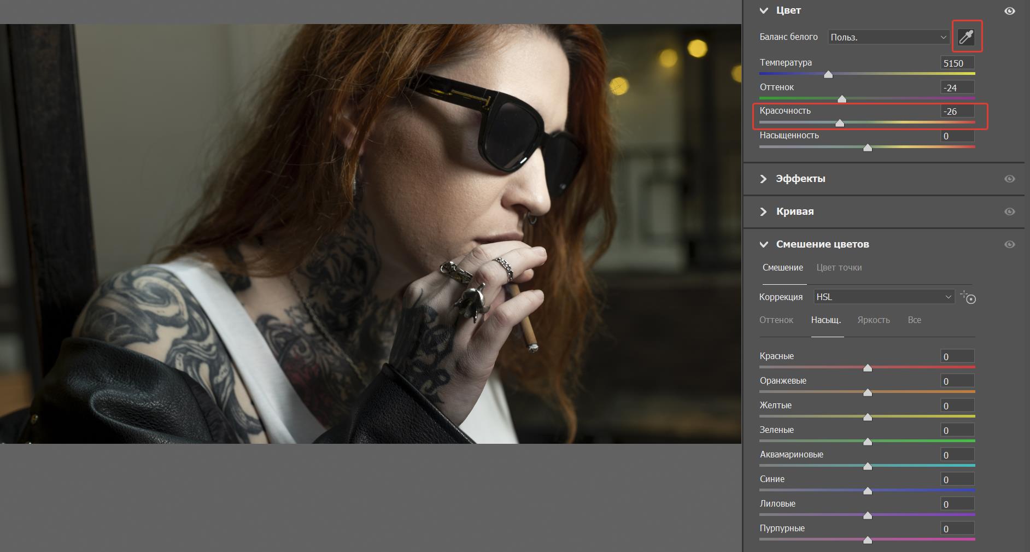The height and width of the screenshot is (552, 1030).
Task: Select the Яркость tab
Action: click(873, 320)
